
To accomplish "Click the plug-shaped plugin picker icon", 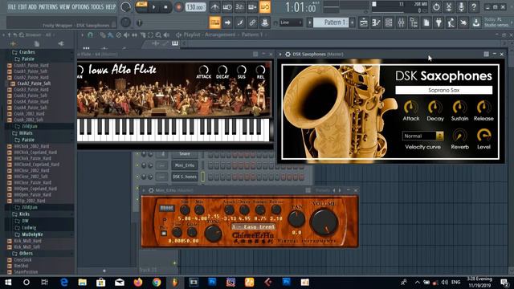I will (x=439, y=22).
